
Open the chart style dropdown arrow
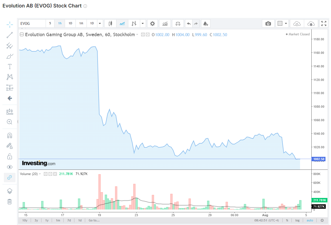[143, 23]
